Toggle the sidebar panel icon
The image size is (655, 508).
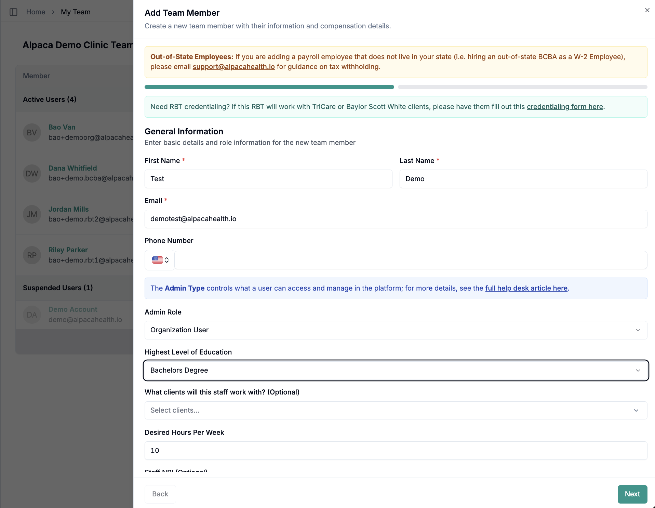click(x=14, y=12)
